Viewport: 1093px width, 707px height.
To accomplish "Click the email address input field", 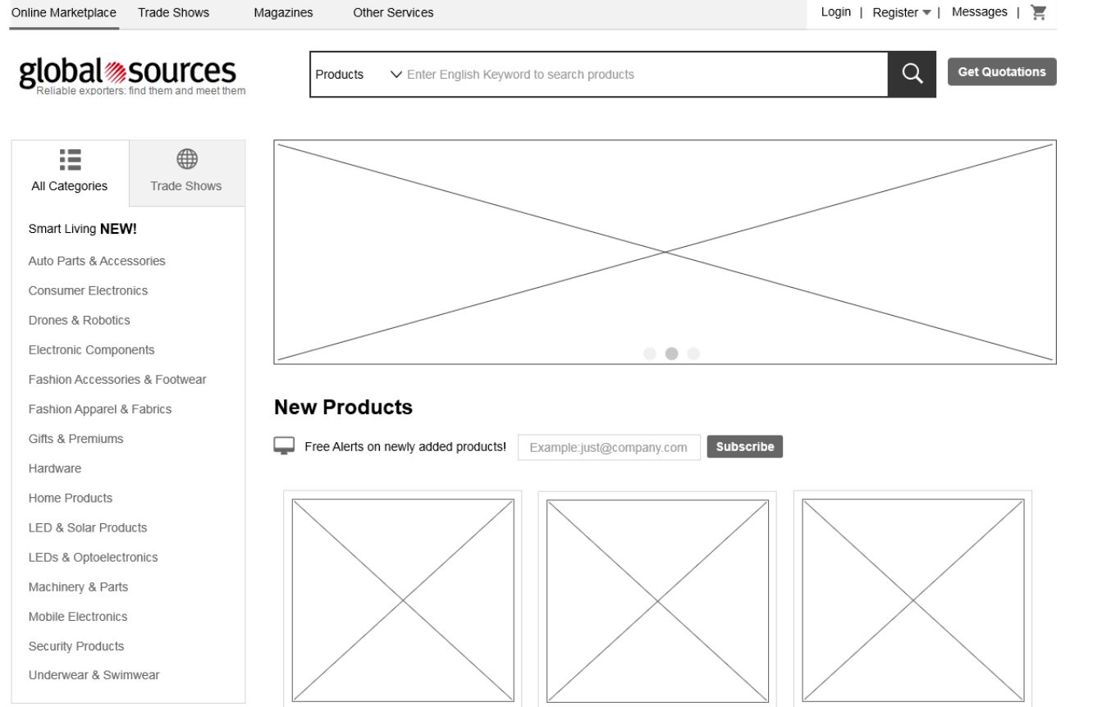I will [x=609, y=447].
